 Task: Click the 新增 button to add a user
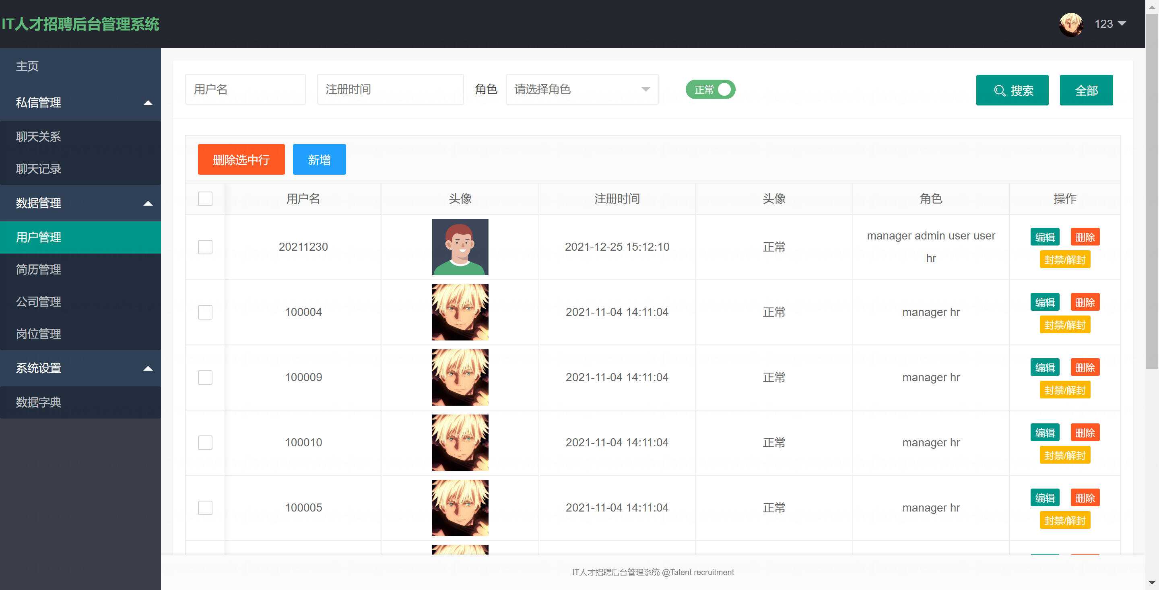pos(320,159)
